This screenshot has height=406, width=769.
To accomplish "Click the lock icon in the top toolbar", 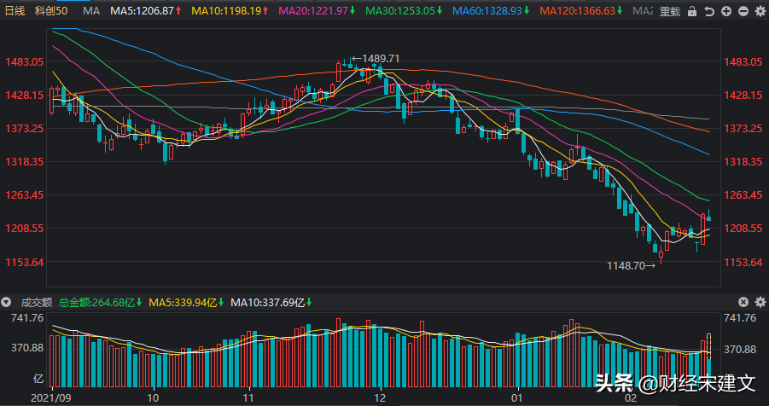I will [691, 12].
